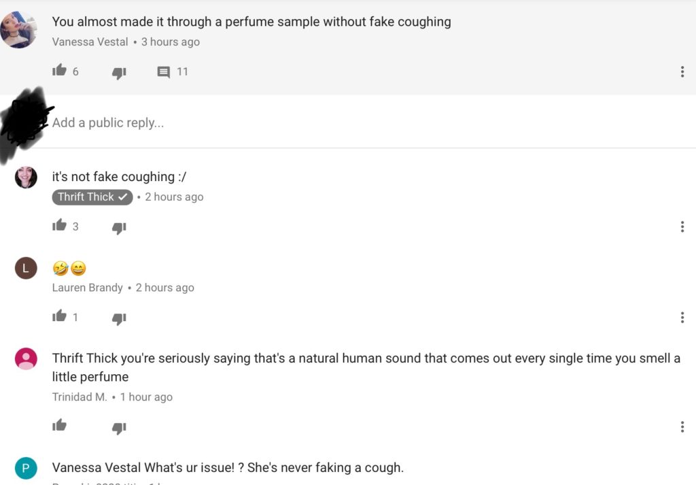
Task: Open options menu for Vanessa Vestal's comment
Action: pos(682,72)
